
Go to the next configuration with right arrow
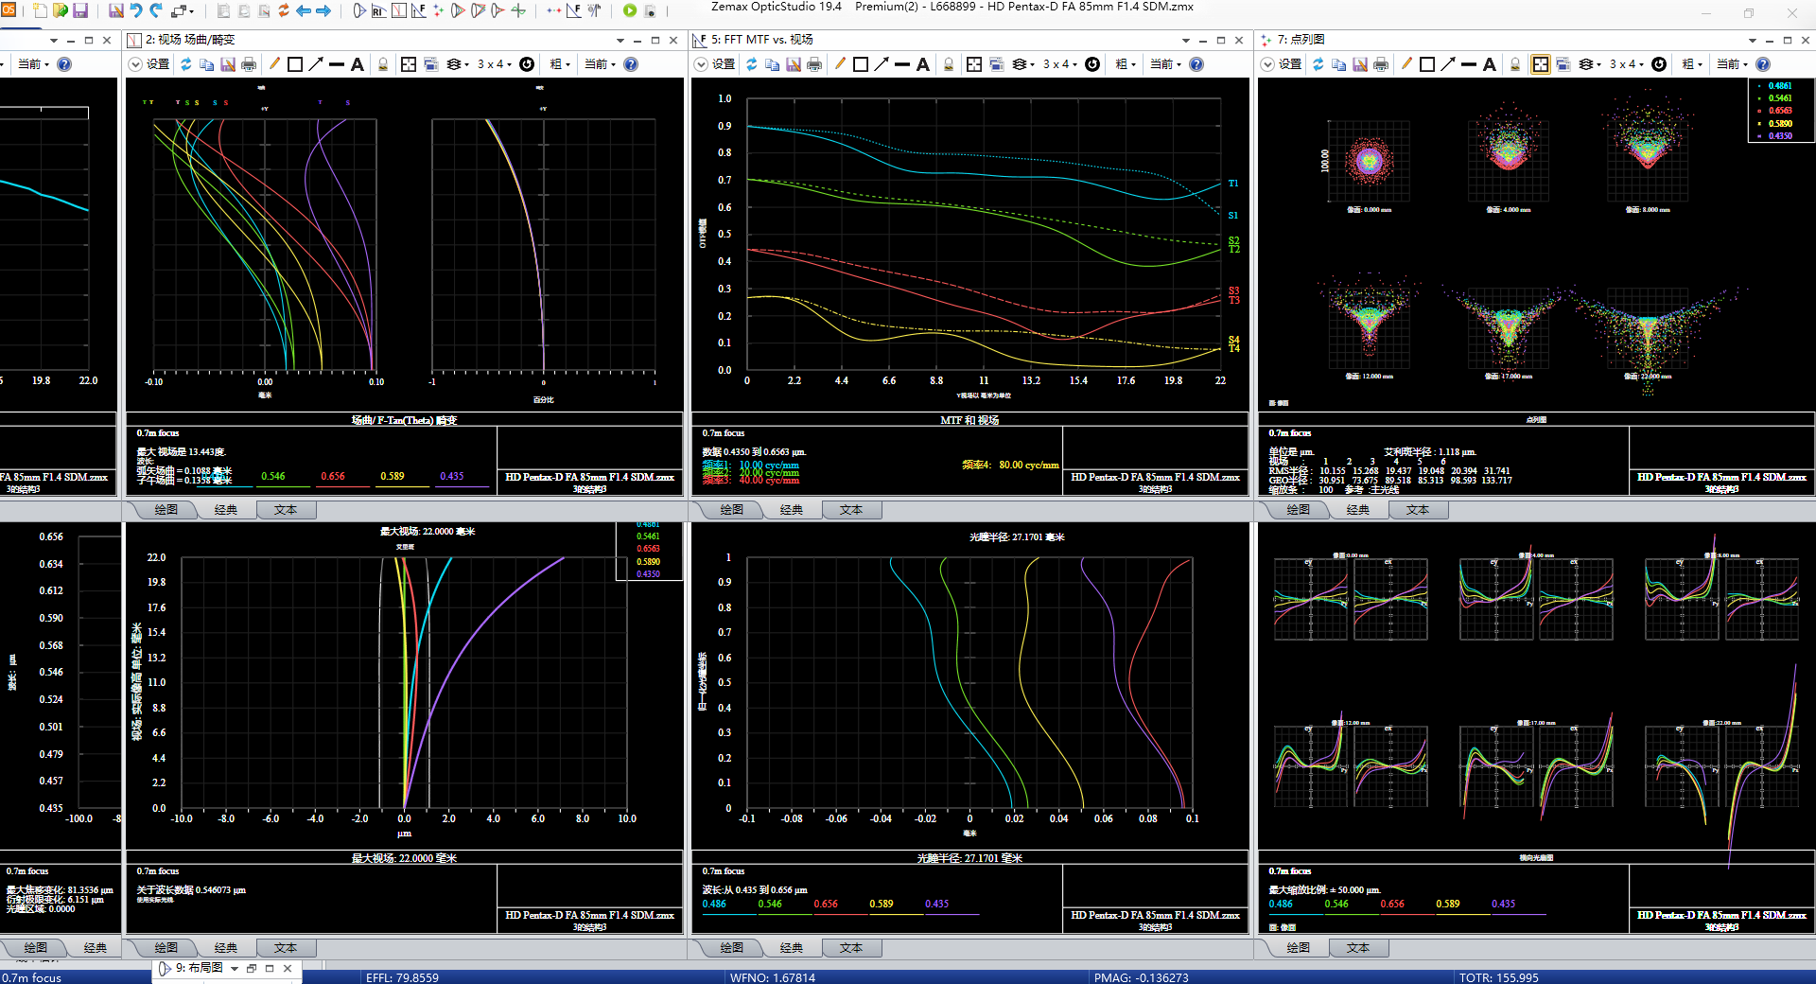tap(323, 11)
